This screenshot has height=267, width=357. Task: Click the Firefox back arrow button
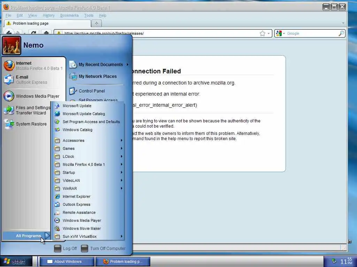(9, 32)
